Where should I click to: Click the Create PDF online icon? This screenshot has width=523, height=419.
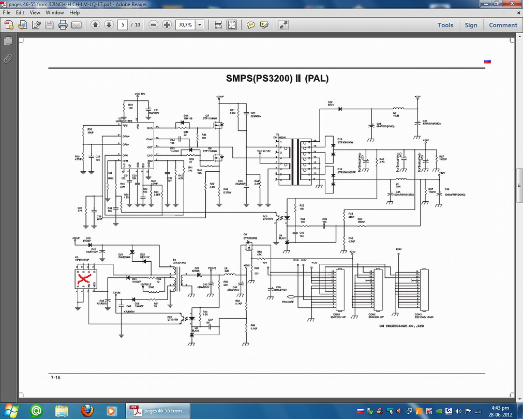click(9, 25)
